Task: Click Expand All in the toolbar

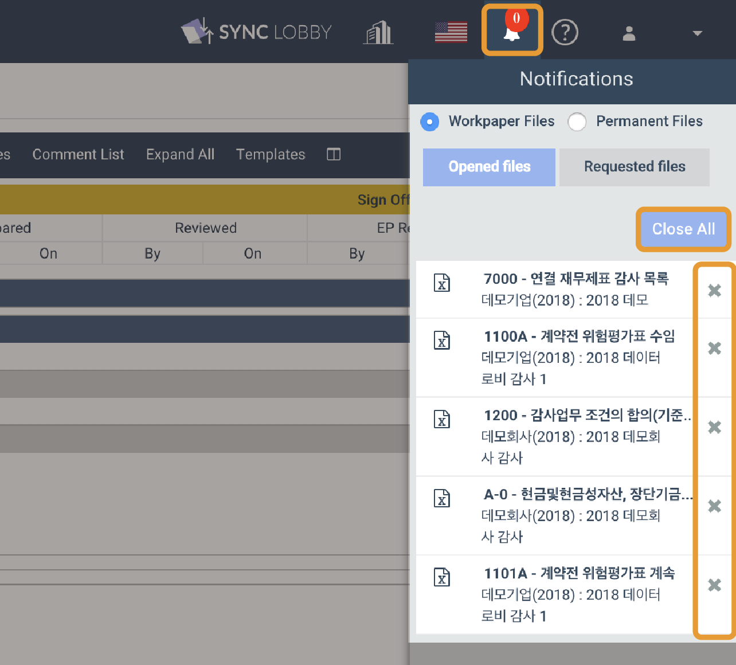Action: [180, 154]
